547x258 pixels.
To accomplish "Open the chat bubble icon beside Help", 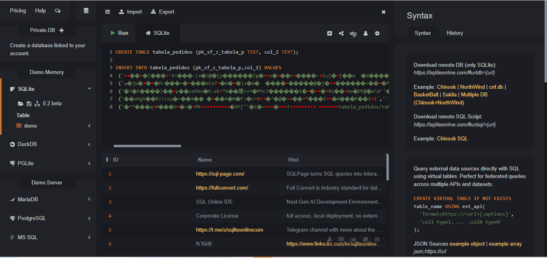I will (x=58, y=11).
